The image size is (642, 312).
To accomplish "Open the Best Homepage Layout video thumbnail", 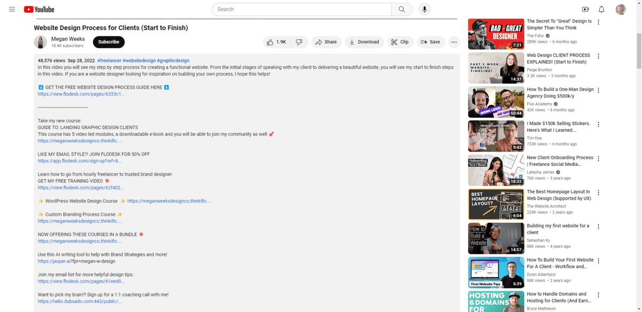I will tap(496, 204).
